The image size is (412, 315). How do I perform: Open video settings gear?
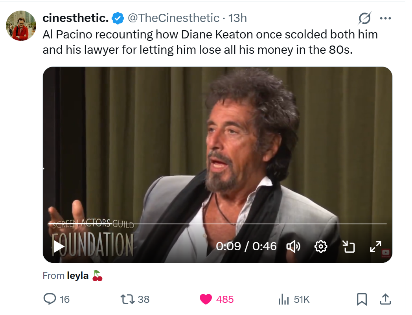tap(321, 246)
